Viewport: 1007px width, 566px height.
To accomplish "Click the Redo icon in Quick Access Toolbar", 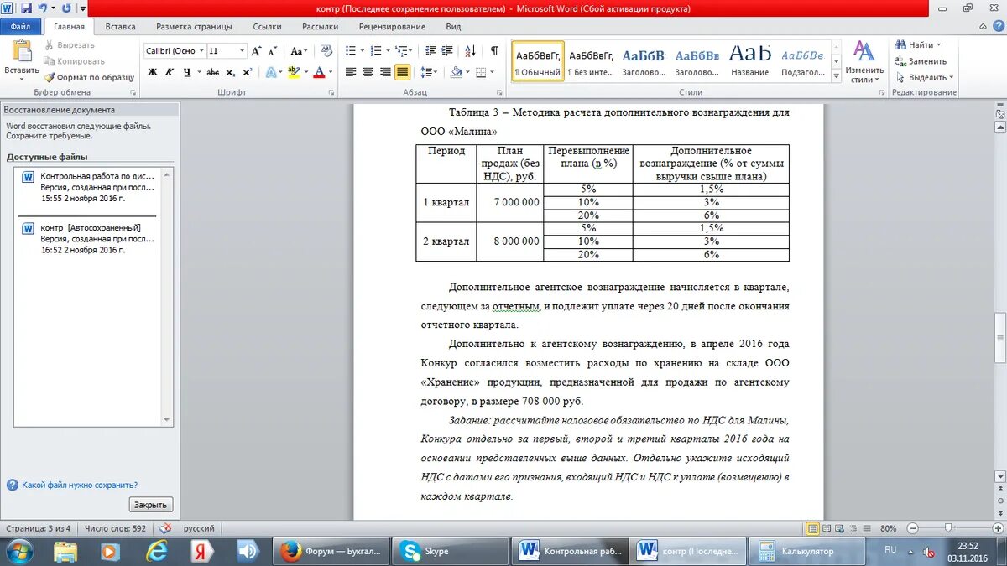I will click(x=65, y=8).
